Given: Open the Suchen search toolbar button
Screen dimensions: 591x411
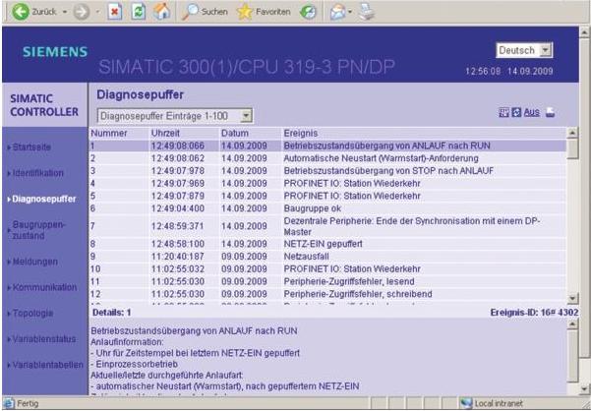Looking at the screenshot, I should click(x=205, y=12).
